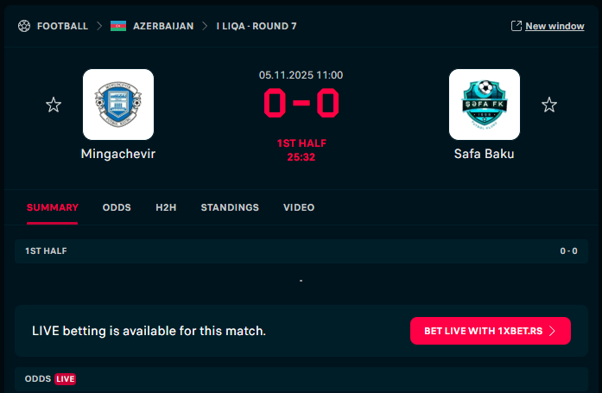Screen dimensions: 602x393
Task: Click the arrow chevron on bet button
Action: point(552,331)
